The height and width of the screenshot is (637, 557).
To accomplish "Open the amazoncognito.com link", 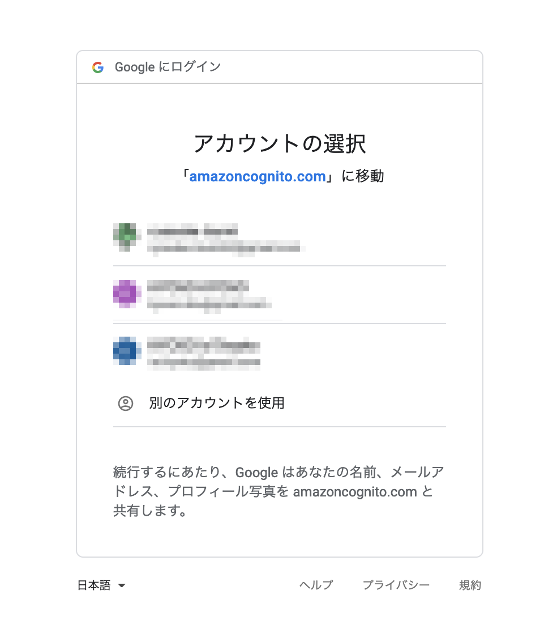I will [258, 176].
